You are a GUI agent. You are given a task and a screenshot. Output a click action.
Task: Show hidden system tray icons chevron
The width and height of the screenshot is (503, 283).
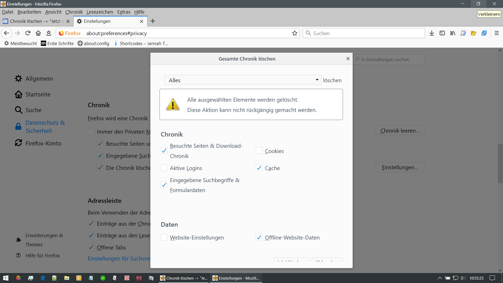(440, 278)
